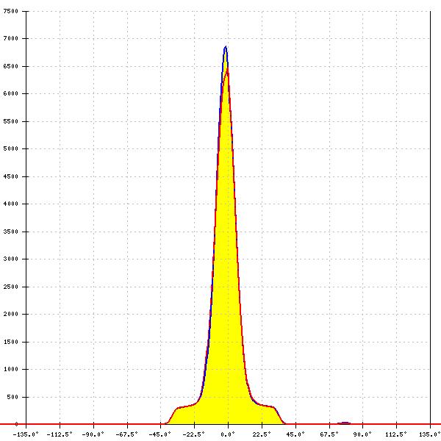Screen dimensions: 441x441
Task: Click the 4500 y-axis label
Action: pos(11,176)
